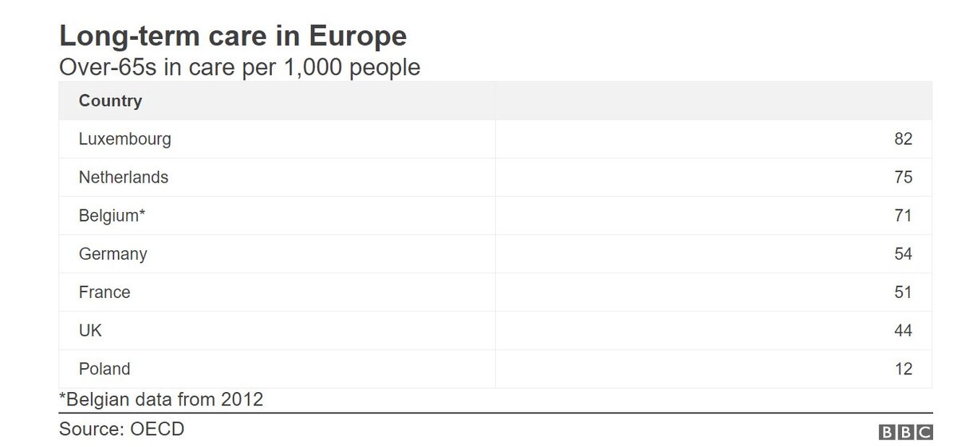Screen dimensions: 957x447
Task: Select the value 71 for Belgium
Action: click(x=903, y=216)
